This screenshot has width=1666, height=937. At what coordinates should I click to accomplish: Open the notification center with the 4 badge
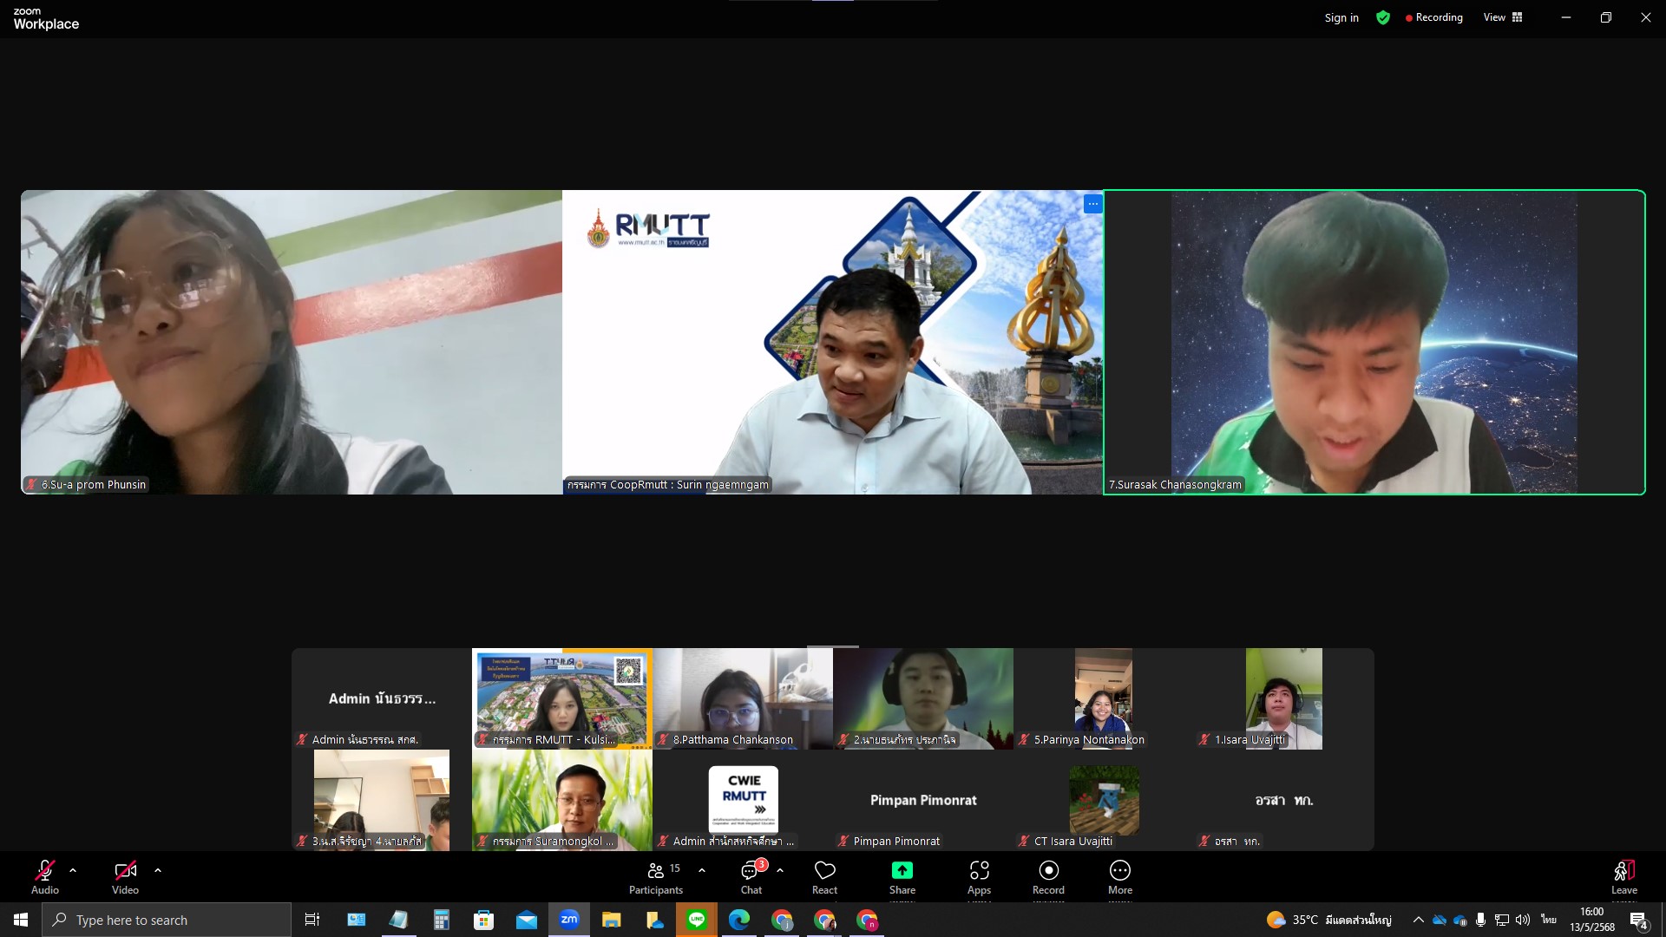tap(1638, 921)
